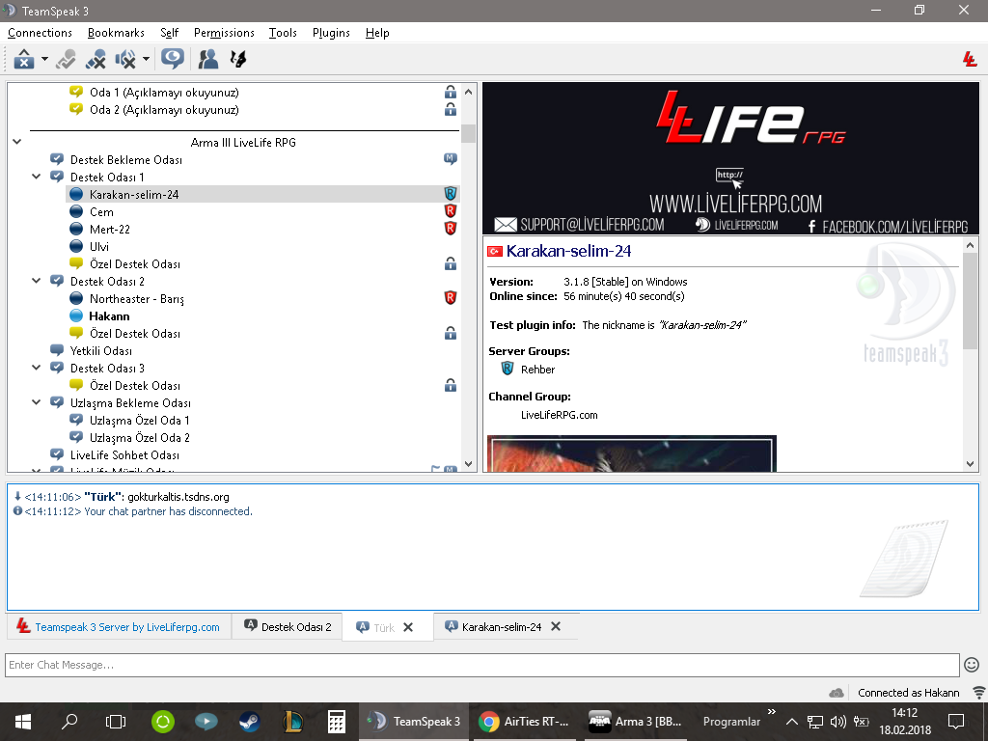
Task: Click the red LiveLife logo in toolbar
Action: point(970,59)
